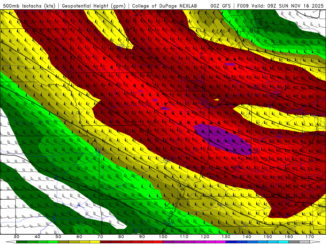Click the purple 100+ knot maximum on map

pos(222,139)
